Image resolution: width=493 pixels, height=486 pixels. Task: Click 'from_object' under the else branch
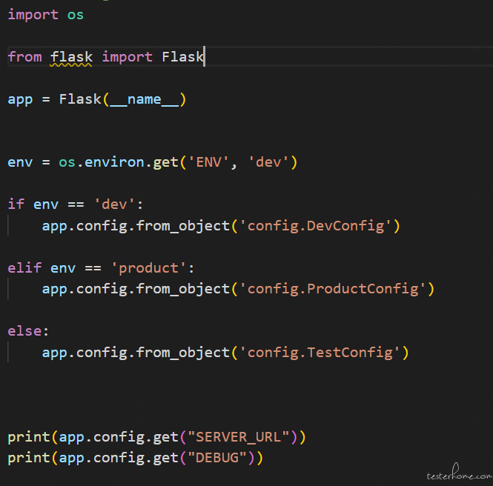click(x=182, y=353)
